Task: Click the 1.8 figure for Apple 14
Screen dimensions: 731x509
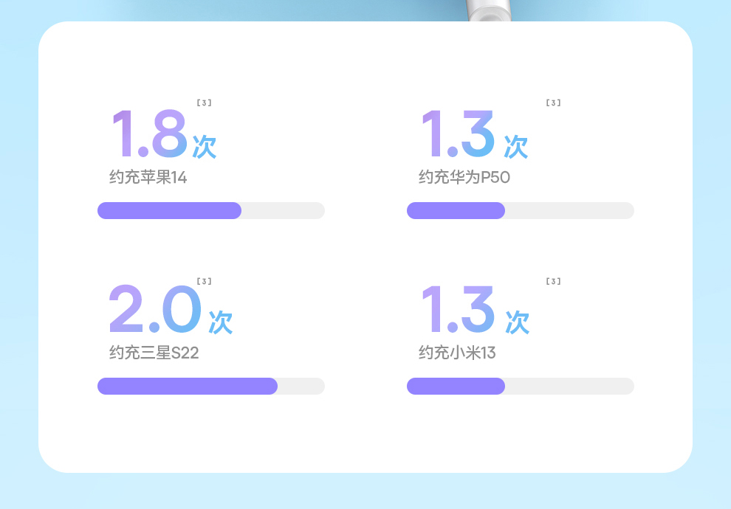Action: pos(148,134)
